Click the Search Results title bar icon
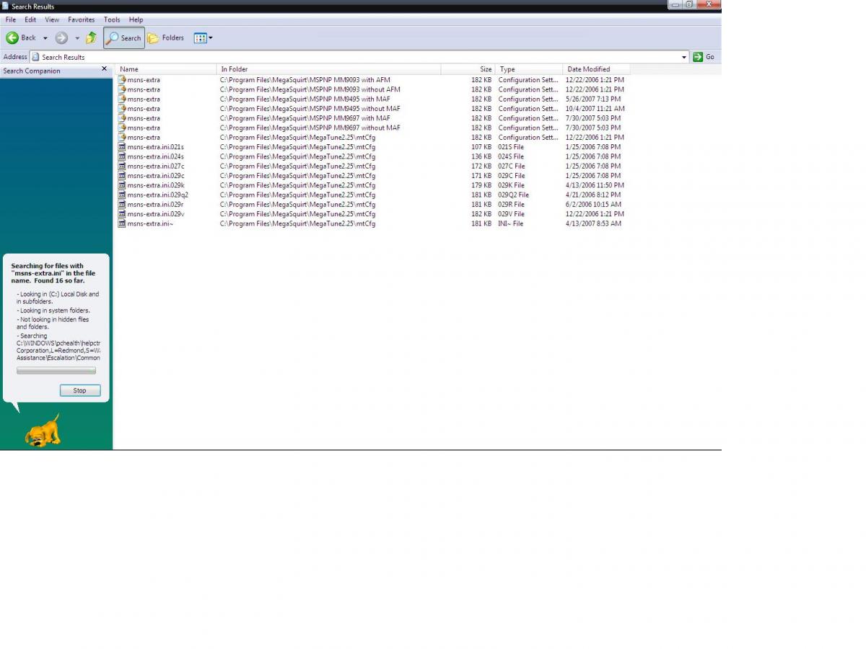 pyautogui.click(x=5, y=6)
